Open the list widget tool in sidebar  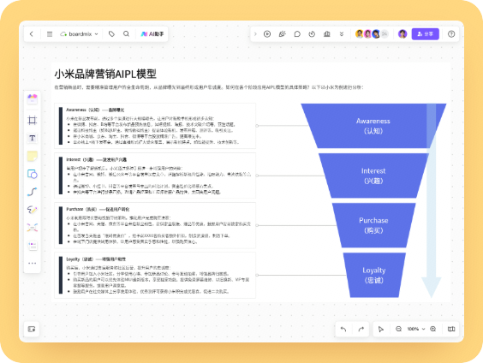click(x=33, y=246)
